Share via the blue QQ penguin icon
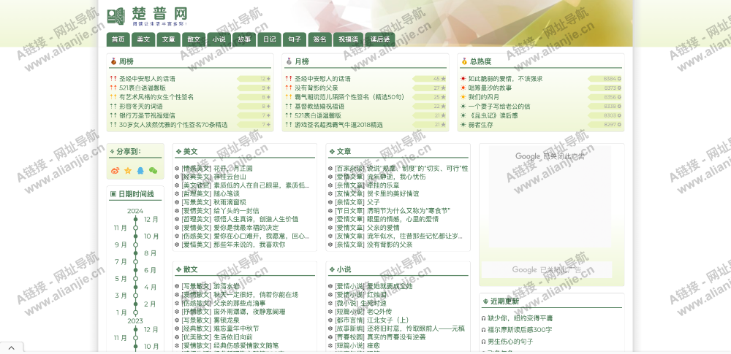Viewport: 731px width, 354px height. coord(140,171)
